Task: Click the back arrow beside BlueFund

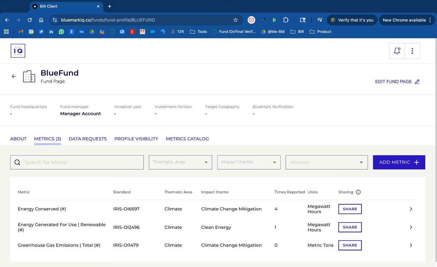Action: pyautogui.click(x=14, y=76)
